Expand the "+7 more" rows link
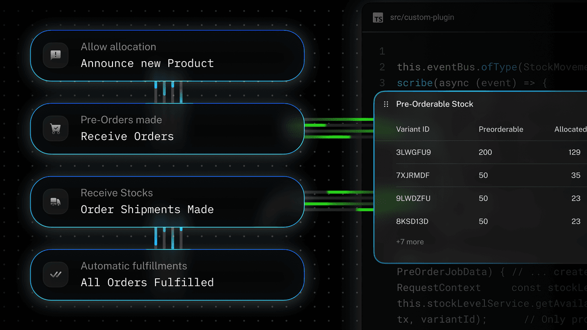 (x=410, y=242)
